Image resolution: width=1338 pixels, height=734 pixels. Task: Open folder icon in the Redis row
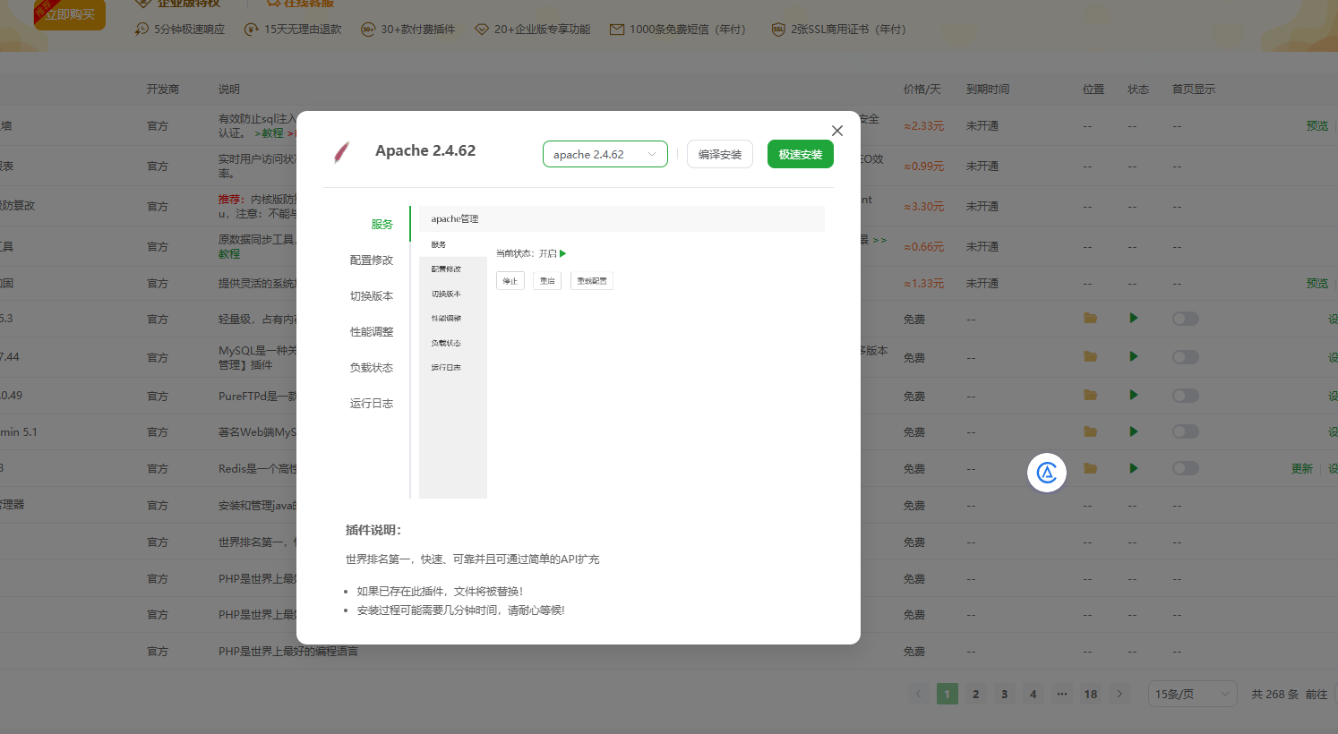[x=1090, y=468]
